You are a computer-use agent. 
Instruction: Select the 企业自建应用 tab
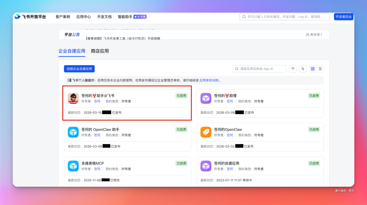(x=72, y=51)
